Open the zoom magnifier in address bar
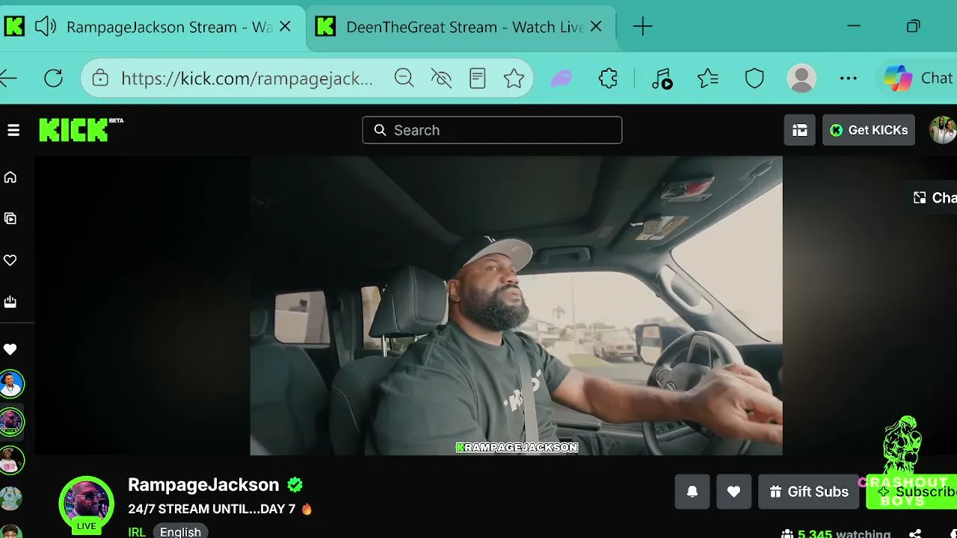957x538 pixels. click(404, 78)
